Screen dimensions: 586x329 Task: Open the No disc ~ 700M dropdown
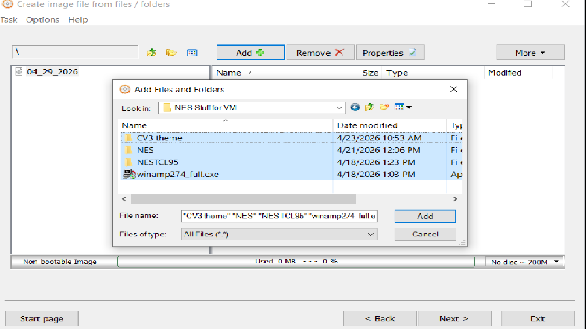(x=524, y=262)
